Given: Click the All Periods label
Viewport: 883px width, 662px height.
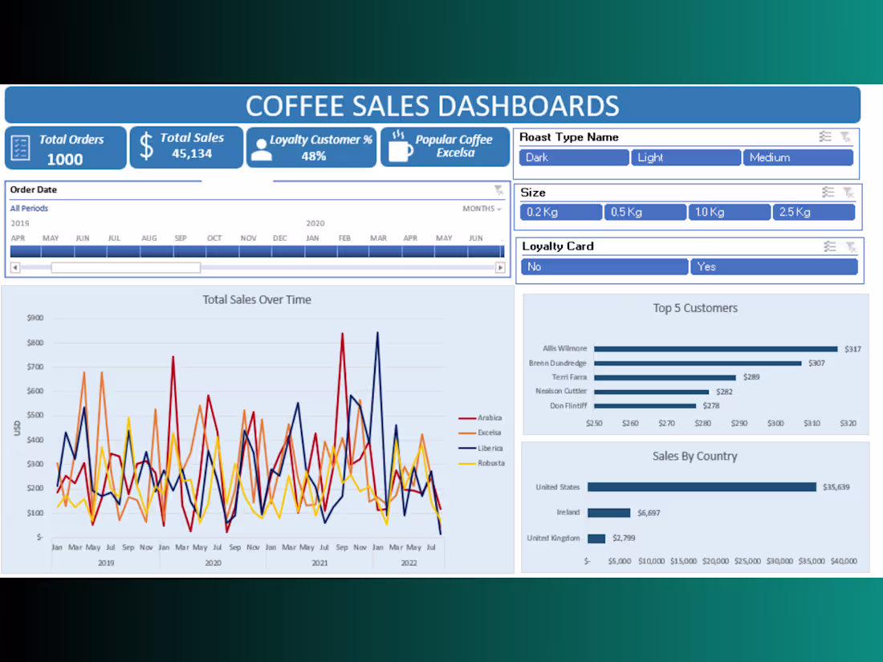Looking at the screenshot, I should click(29, 209).
